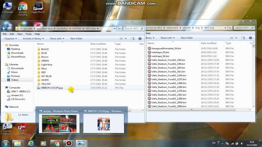Click Windows Photo Viewer taskbar icon

coord(81,143)
